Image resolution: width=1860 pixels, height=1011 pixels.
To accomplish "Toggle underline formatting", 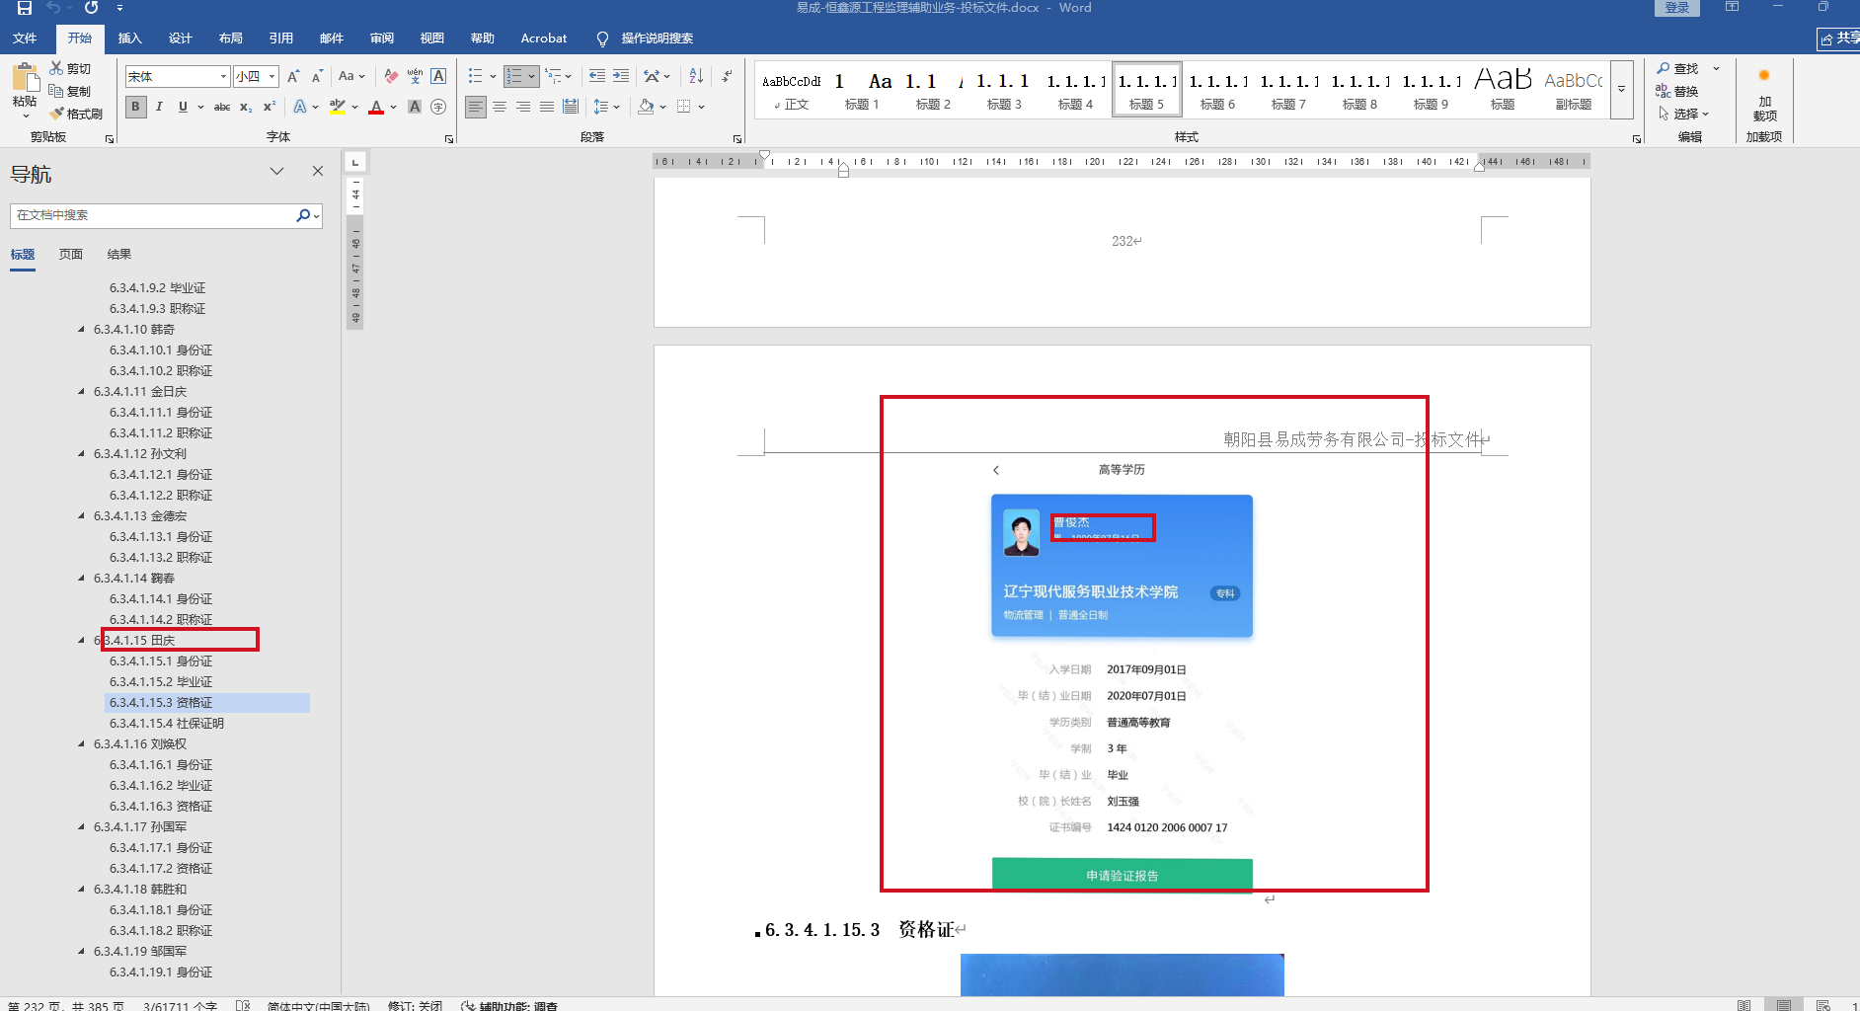I will coord(183,107).
